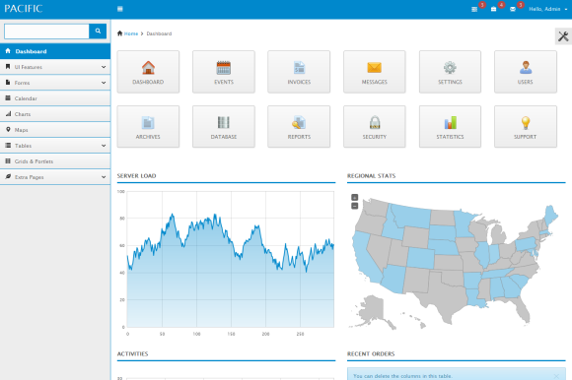
Task: Click the mail notifications icon in header
Action: pyautogui.click(x=513, y=9)
